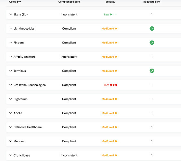Click Lighthouse List green checkmark icon
This screenshot has height=161, width=181.
pos(152,29)
